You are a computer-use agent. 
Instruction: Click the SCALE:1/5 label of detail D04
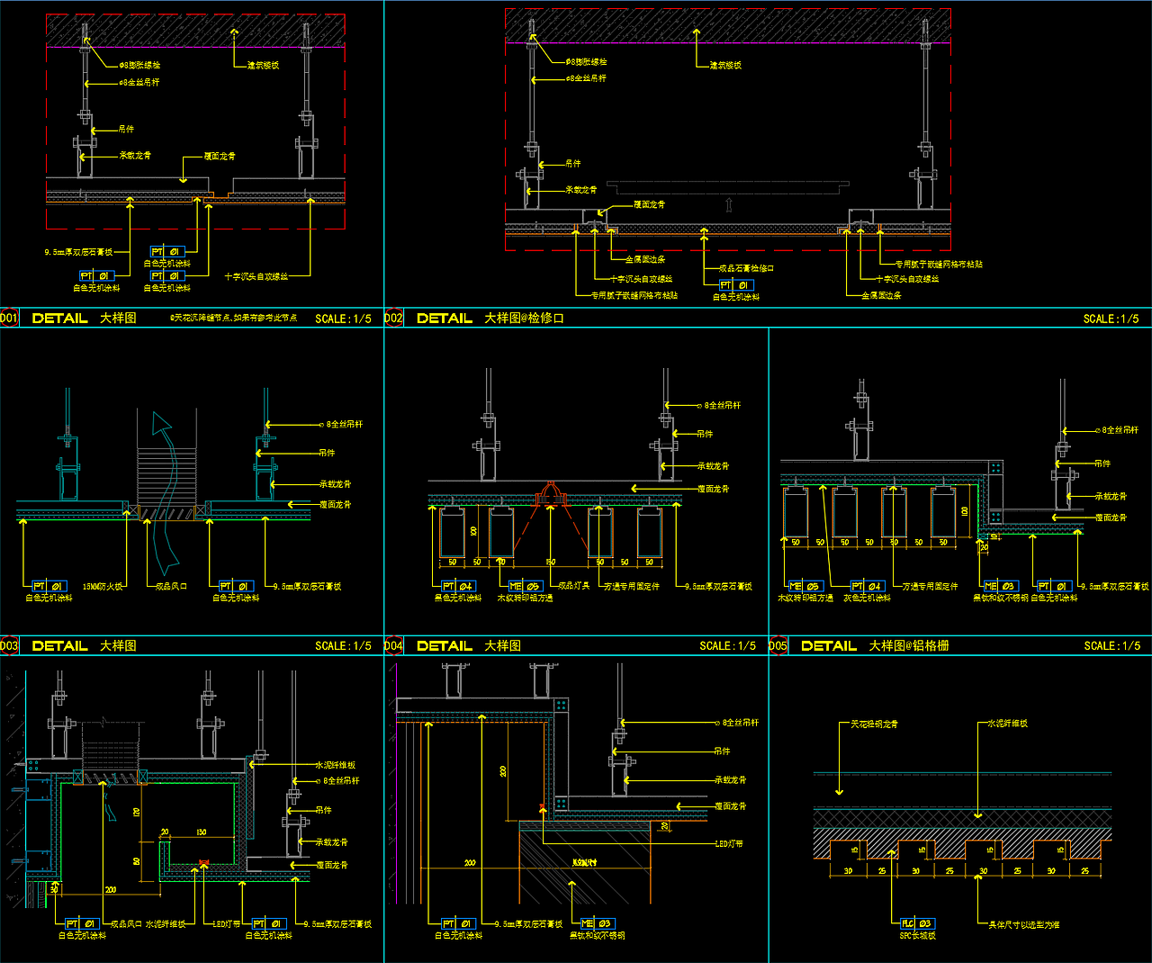point(727,645)
